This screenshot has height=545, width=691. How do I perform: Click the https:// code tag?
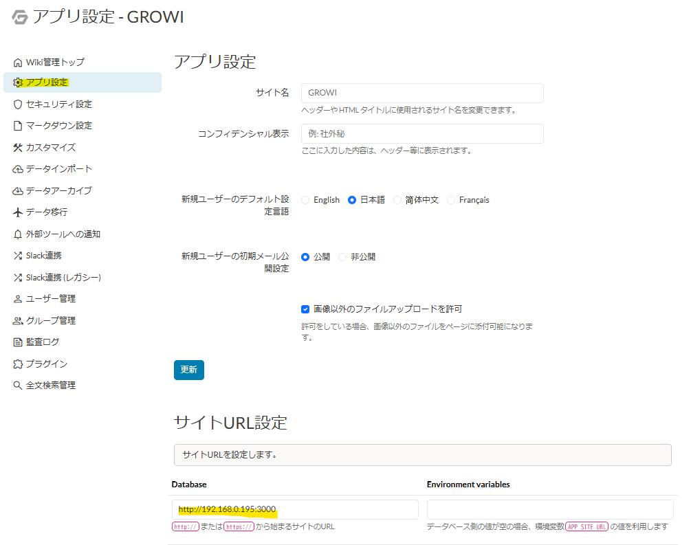point(239,527)
